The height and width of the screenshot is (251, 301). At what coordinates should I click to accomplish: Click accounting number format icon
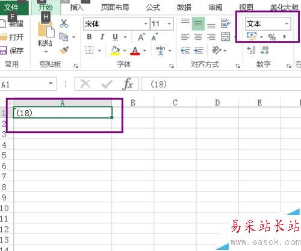click(252, 37)
